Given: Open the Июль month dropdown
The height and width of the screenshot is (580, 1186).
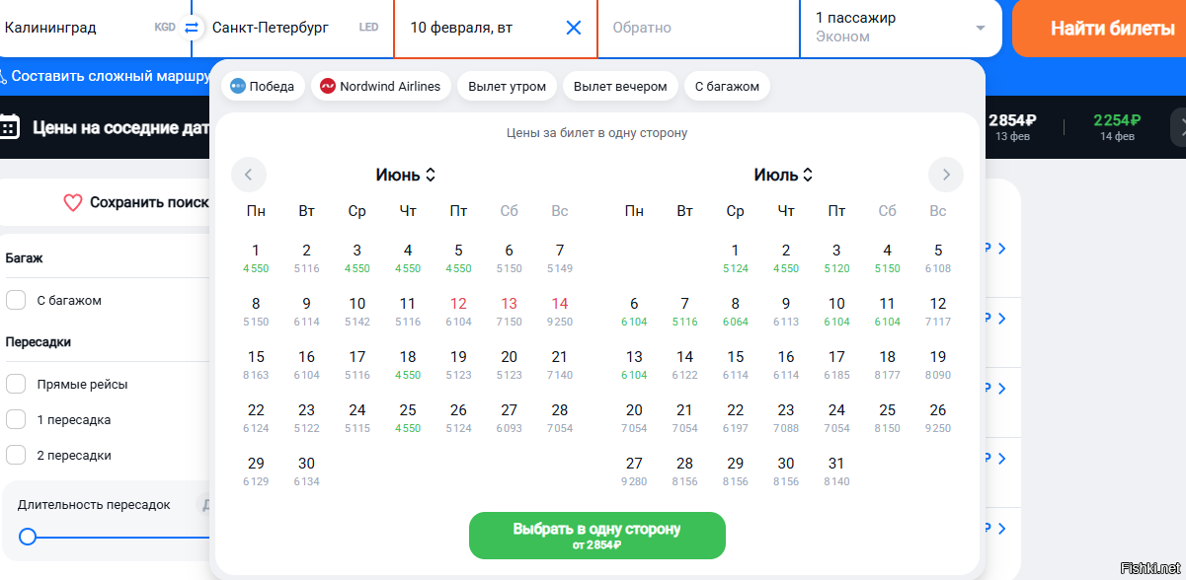Looking at the screenshot, I should click(783, 175).
